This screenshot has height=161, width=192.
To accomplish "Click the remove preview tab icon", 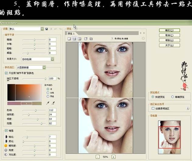I will click(x=91, y=39).
